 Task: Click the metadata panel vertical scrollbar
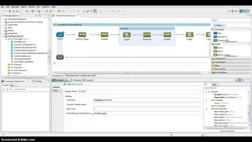click(x=249, y=113)
